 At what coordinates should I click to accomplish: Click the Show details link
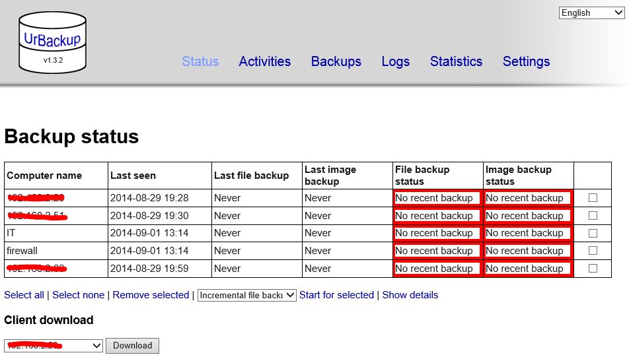coord(410,295)
